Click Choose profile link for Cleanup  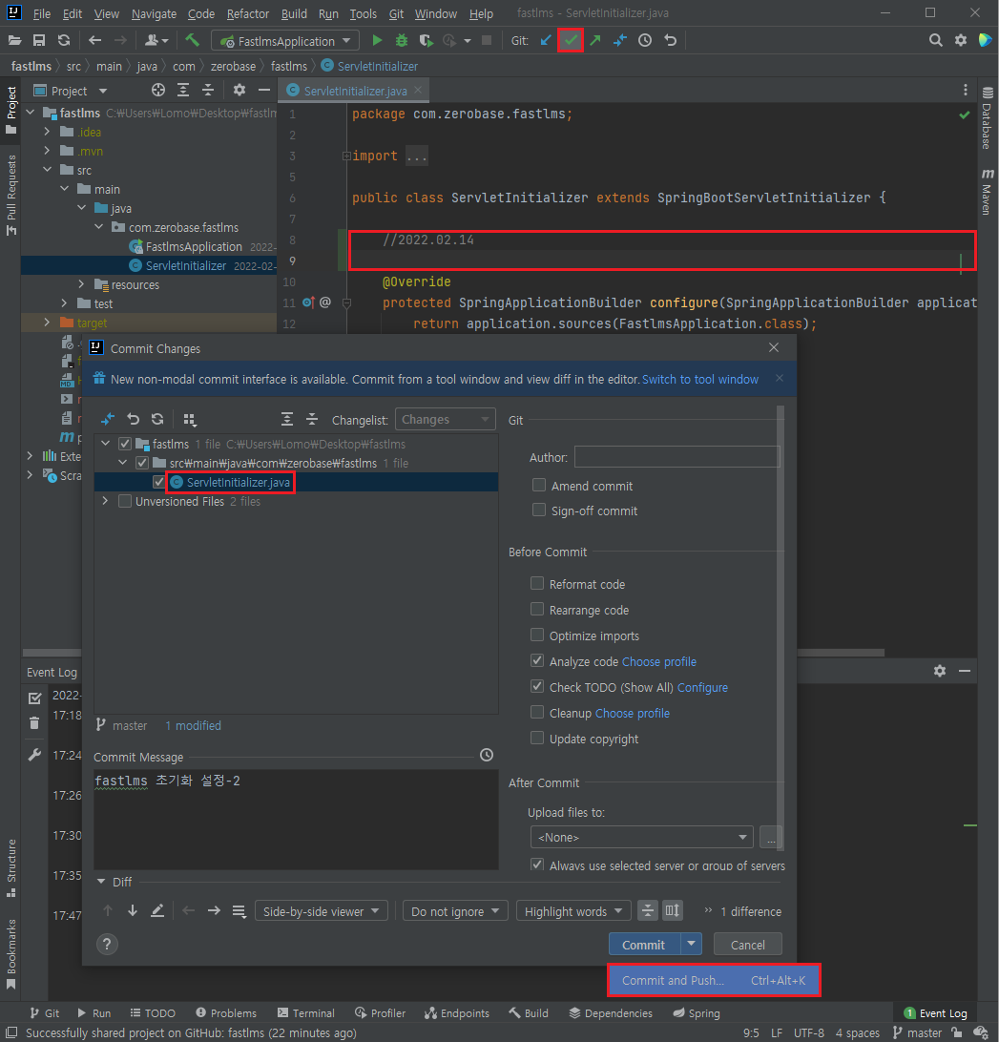click(632, 713)
